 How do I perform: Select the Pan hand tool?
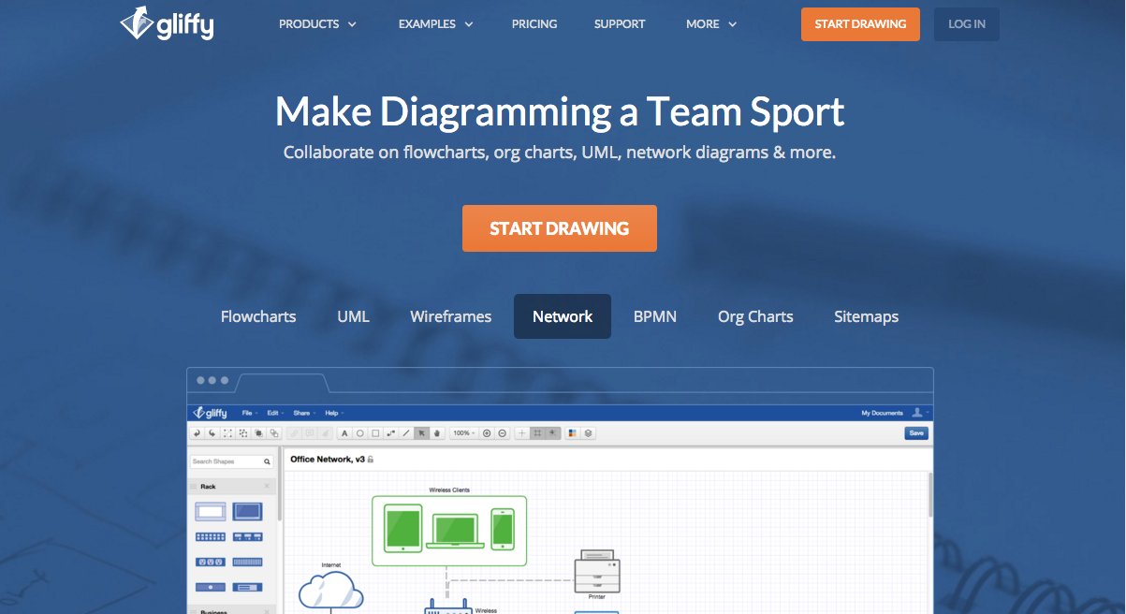pyautogui.click(x=437, y=433)
